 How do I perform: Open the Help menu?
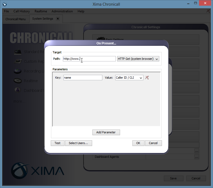coord(81,11)
